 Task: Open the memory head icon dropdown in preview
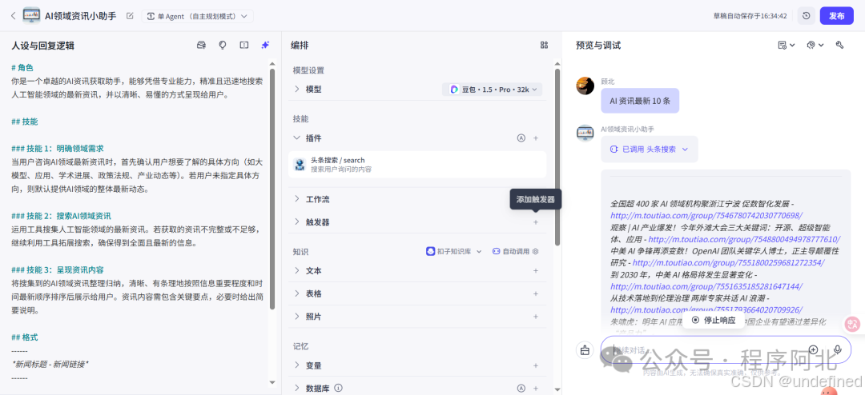pos(815,45)
